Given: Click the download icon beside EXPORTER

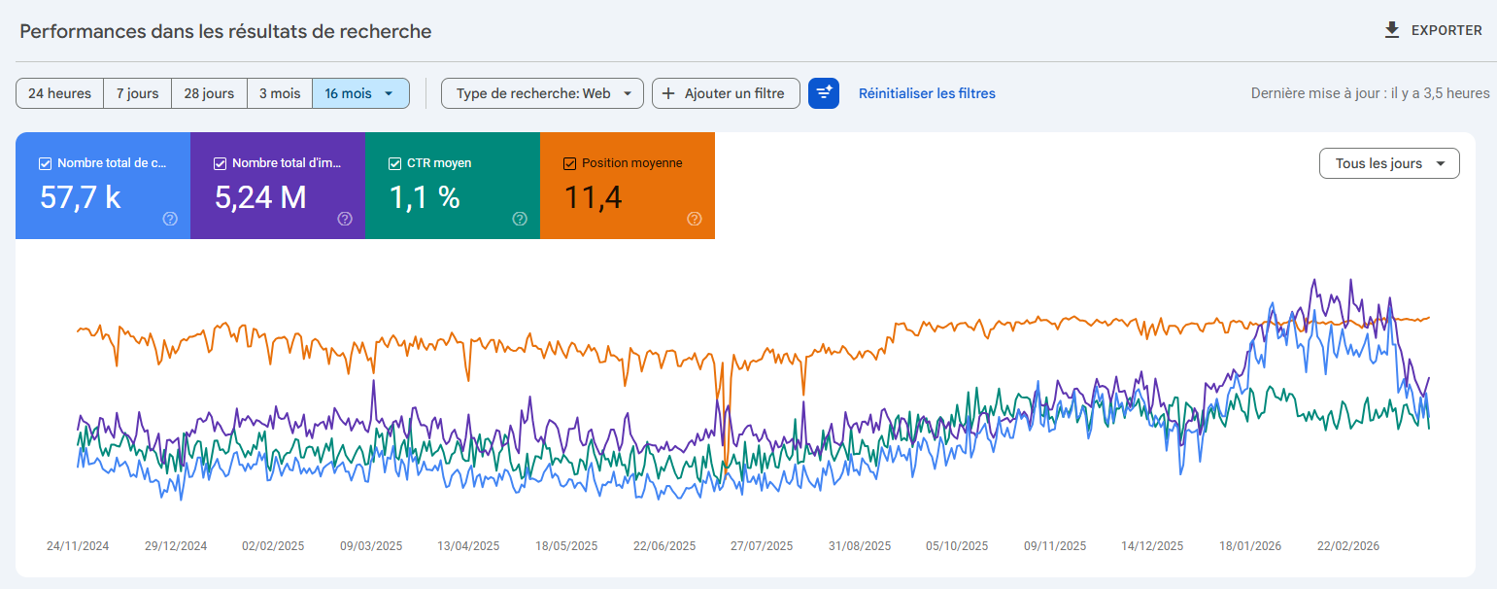Looking at the screenshot, I should [x=1391, y=30].
